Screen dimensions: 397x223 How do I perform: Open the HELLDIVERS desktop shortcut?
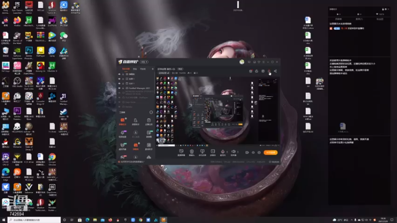point(17,128)
